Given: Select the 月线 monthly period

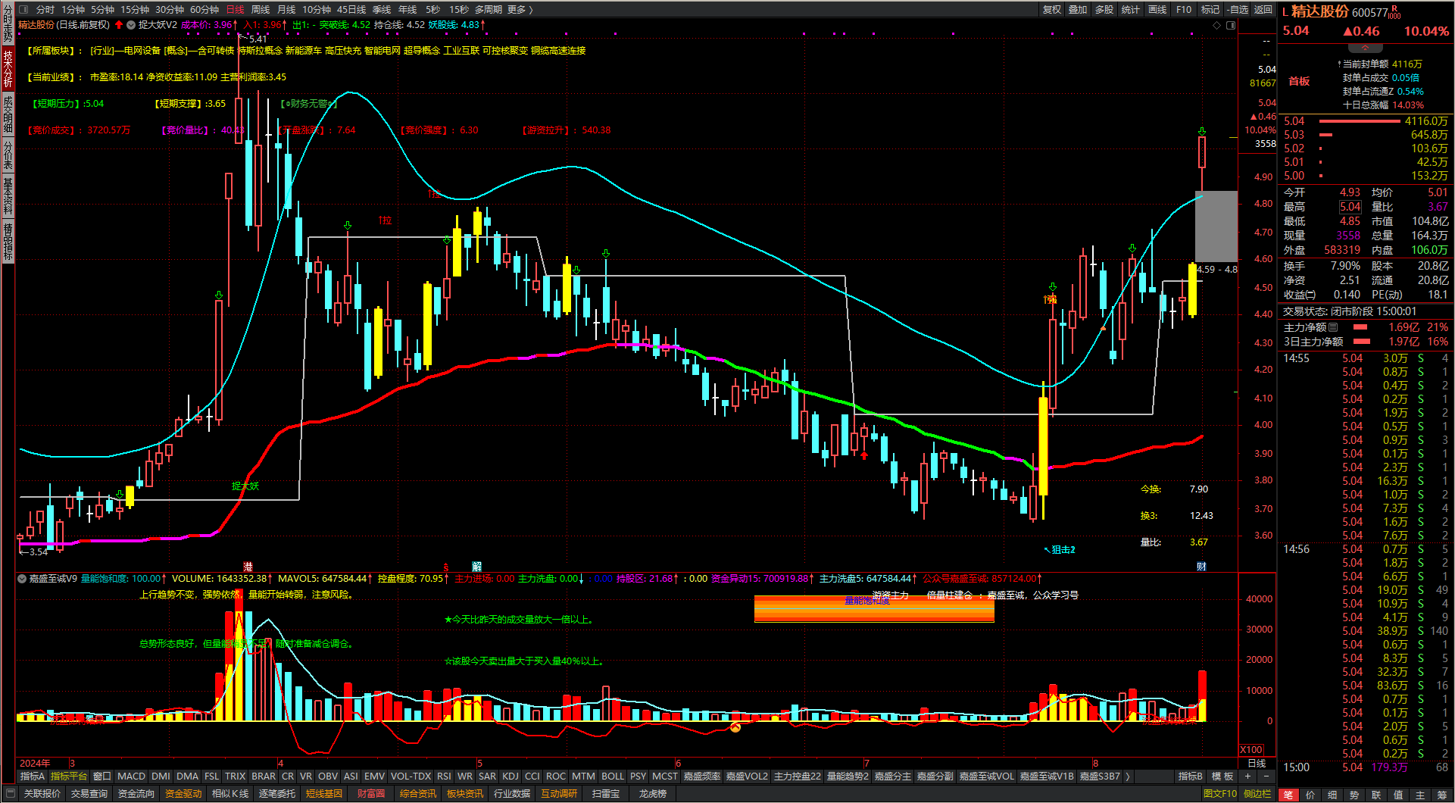Looking at the screenshot, I should click(286, 10).
